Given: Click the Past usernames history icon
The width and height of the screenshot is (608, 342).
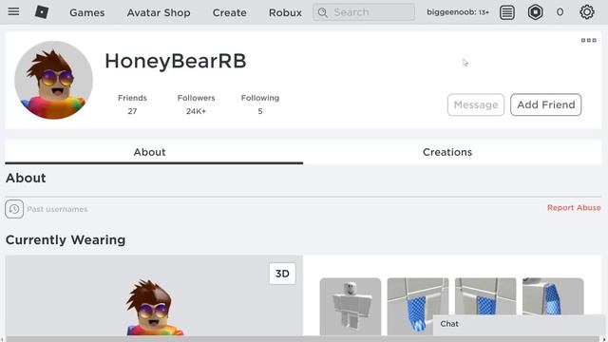Looking at the screenshot, I should (14, 209).
